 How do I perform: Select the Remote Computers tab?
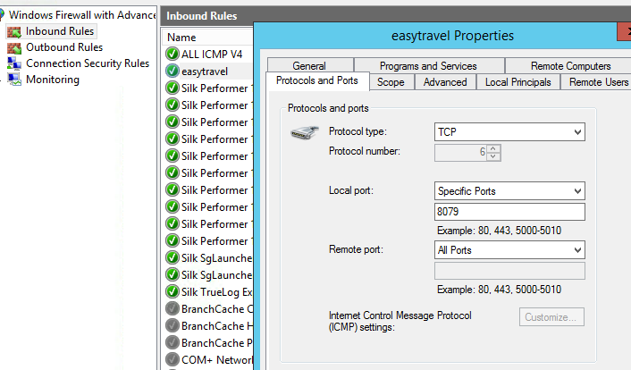pos(570,66)
